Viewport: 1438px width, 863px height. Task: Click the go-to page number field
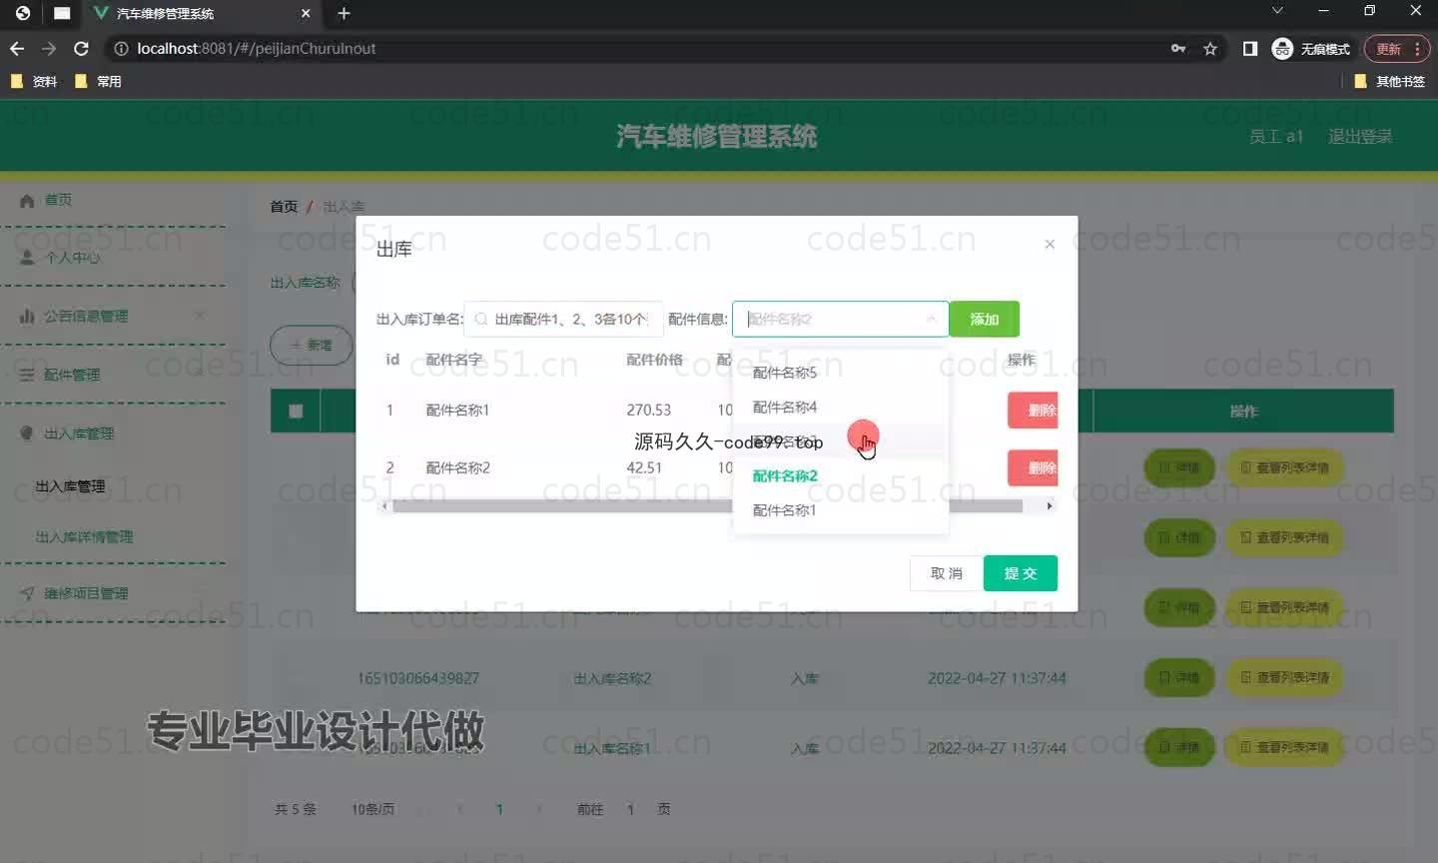click(x=630, y=809)
